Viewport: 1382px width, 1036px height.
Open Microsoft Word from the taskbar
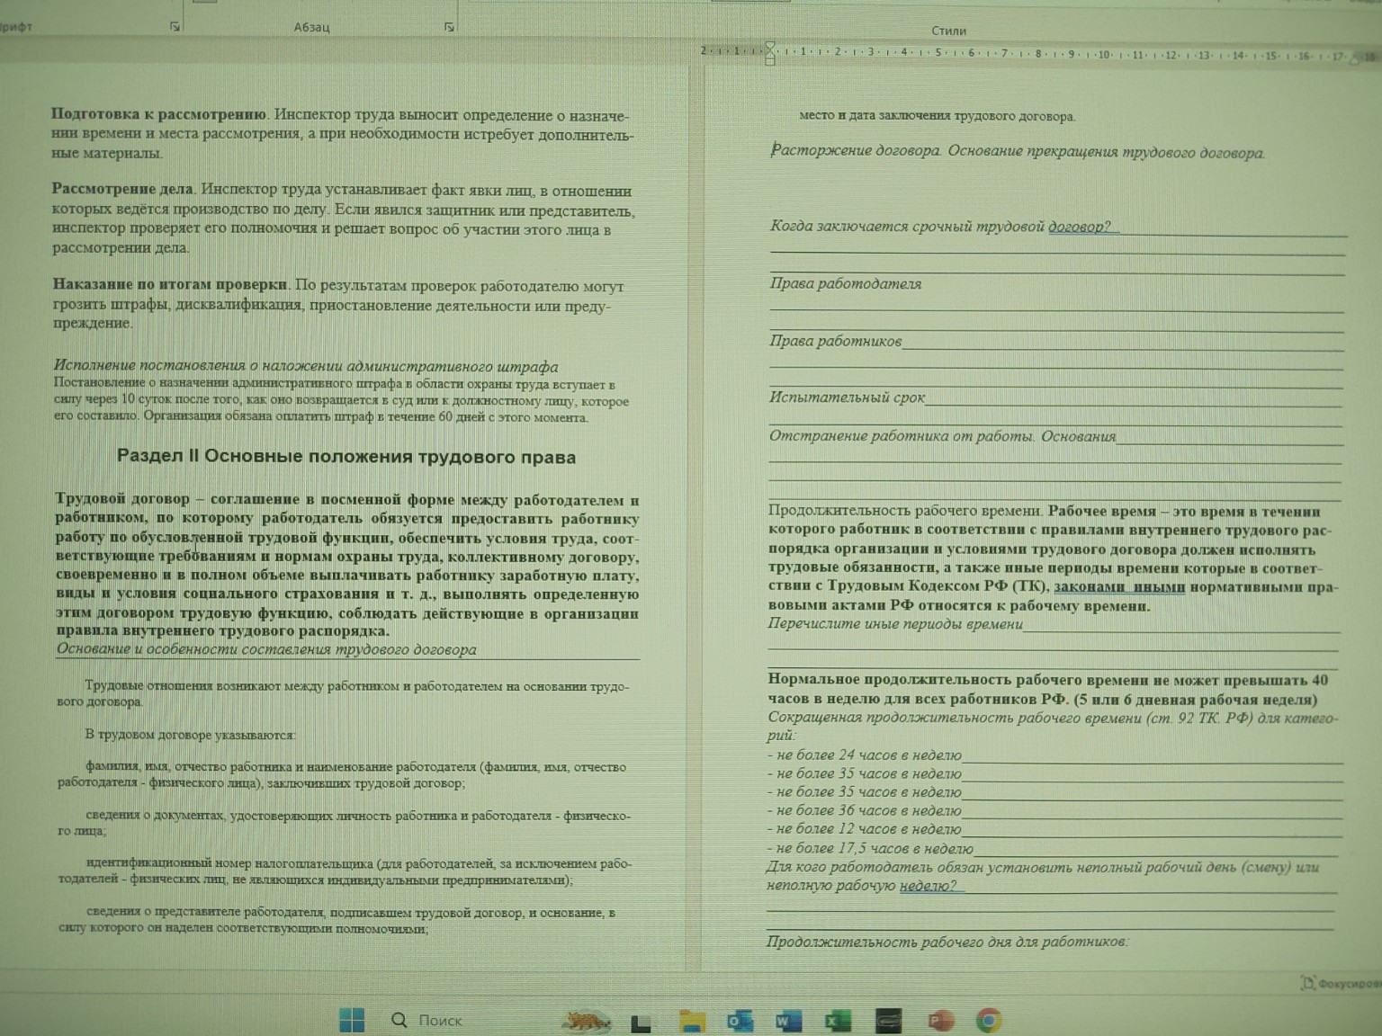click(788, 1021)
